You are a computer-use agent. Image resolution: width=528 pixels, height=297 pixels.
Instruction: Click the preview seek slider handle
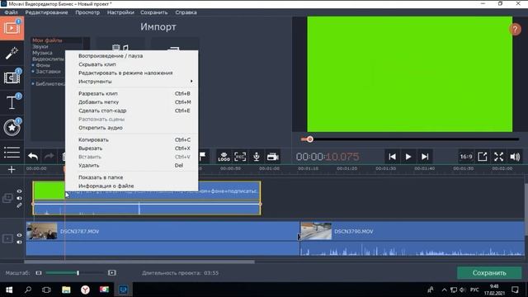[310, 139]
